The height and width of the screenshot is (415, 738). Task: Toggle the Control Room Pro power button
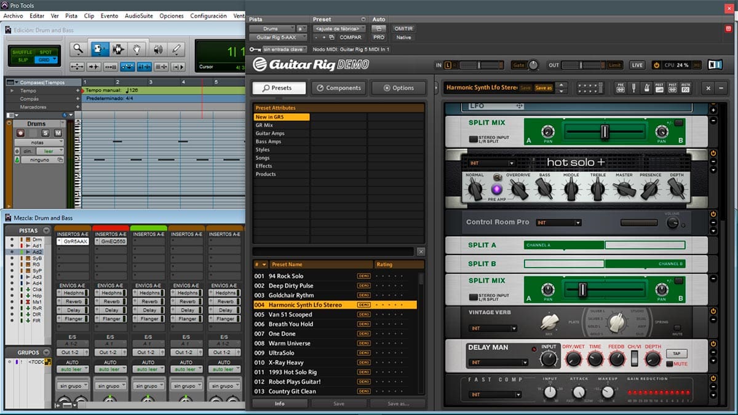tap(713, 214)
